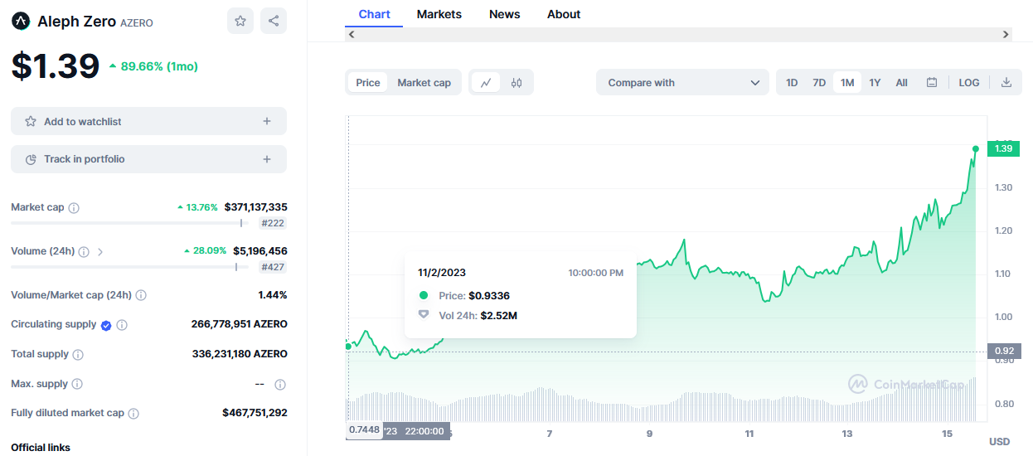1033x456 pixels.
Task: Click Max. supply info icon
Action: pos(77,385)
